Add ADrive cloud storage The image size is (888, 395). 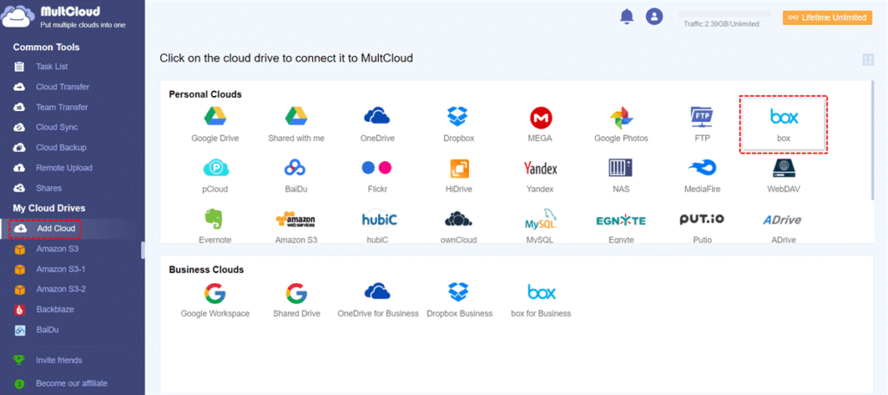pyautogui.click(x=784, y=226)
